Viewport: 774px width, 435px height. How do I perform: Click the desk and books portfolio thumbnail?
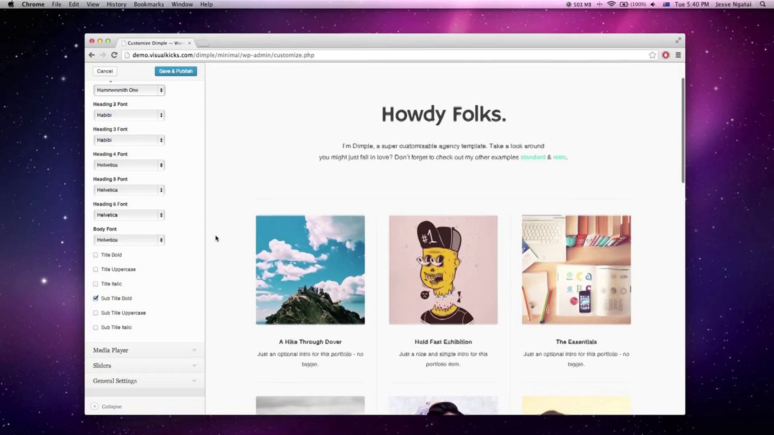[x=576, y=270]
